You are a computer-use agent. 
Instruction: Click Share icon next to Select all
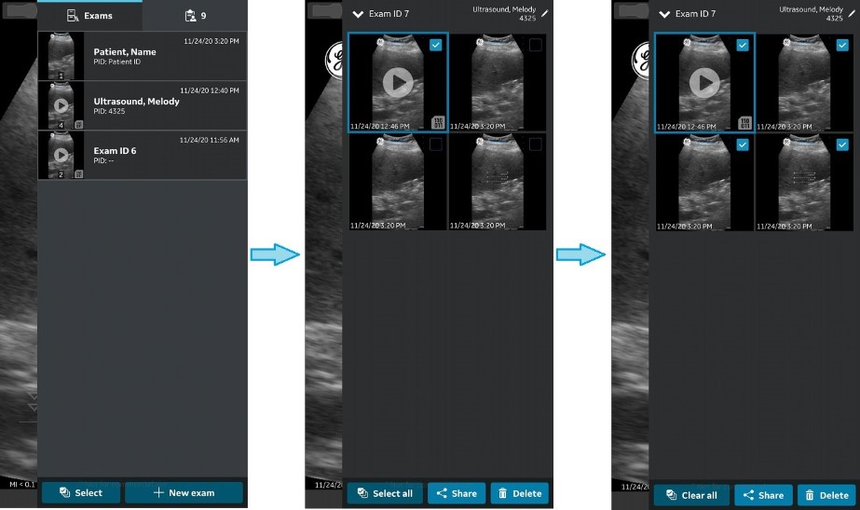click(442, 494)
